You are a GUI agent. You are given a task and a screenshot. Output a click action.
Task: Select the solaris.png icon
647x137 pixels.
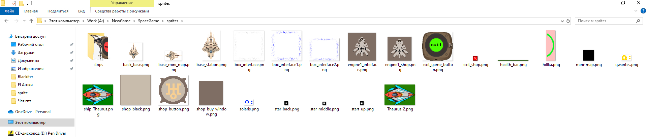[x=249, y=102]
